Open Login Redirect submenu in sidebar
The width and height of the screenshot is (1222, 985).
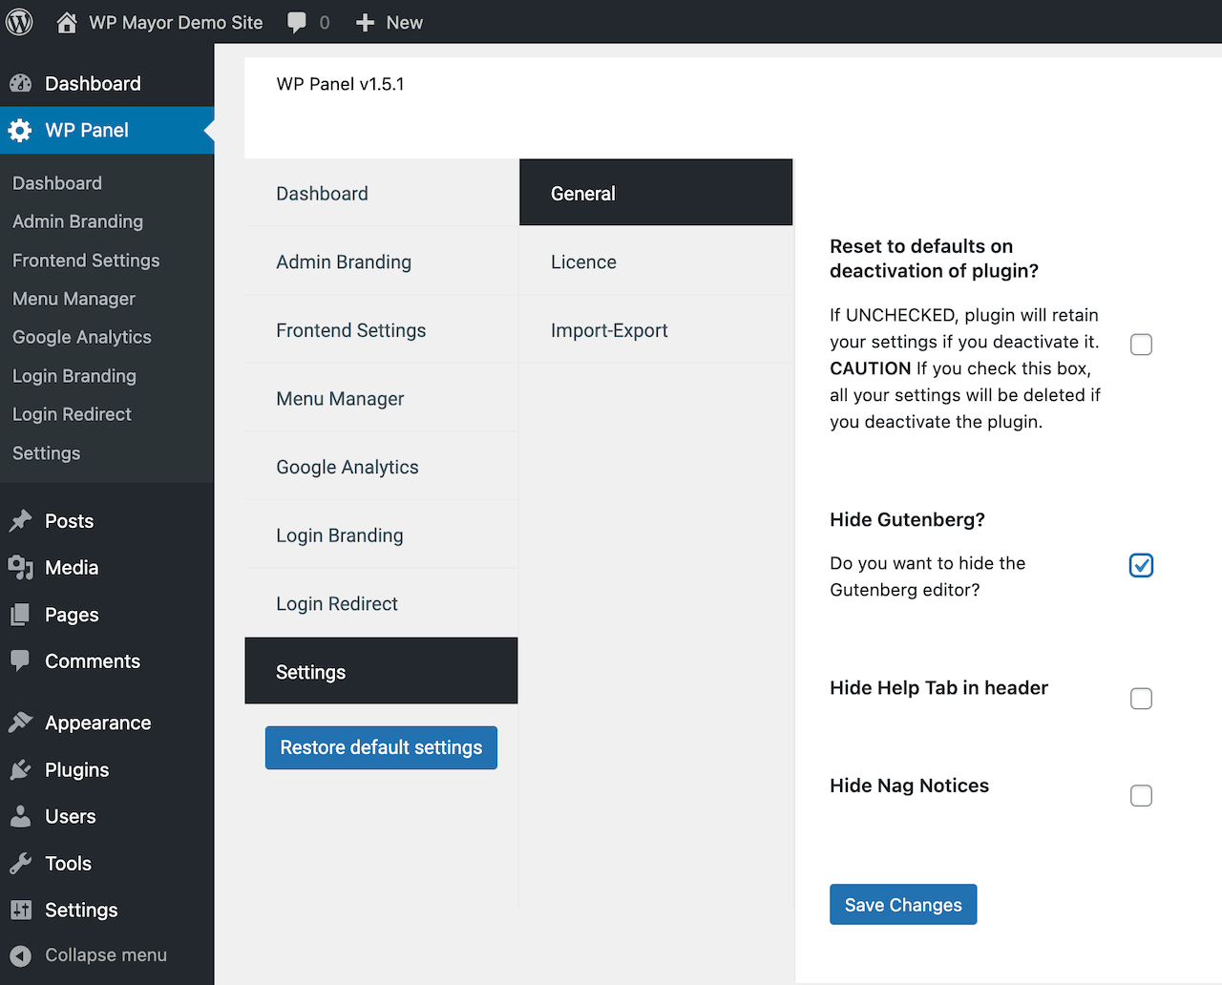[x=72, y=414]
